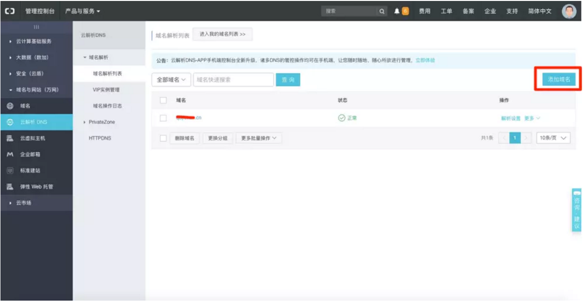585x303 pixels.
Task: Open the 支持 top menu
Action: pyautogui.click(x=512, y=11)
